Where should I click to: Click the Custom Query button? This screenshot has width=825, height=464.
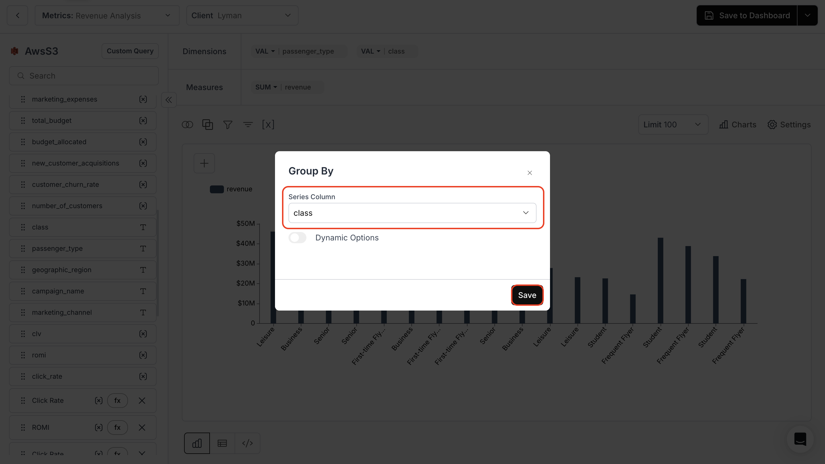130,51
